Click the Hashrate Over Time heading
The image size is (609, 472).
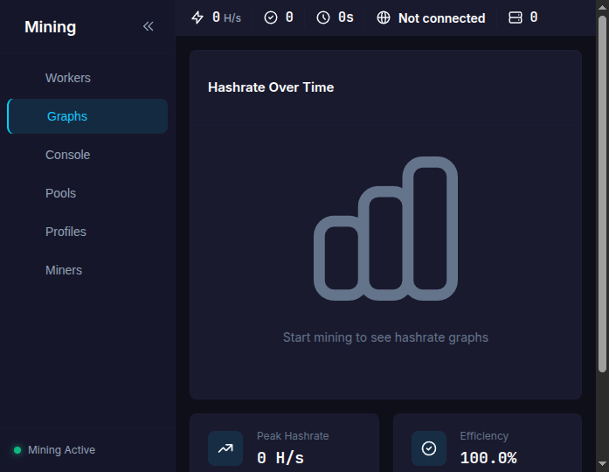pos(271,87)
